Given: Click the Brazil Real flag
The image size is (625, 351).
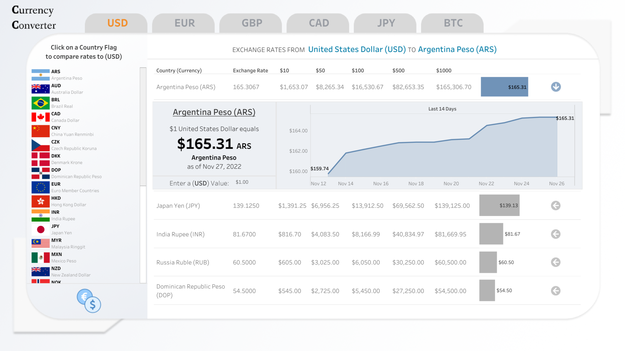Looking at the screenshot, I should (40, 103).
